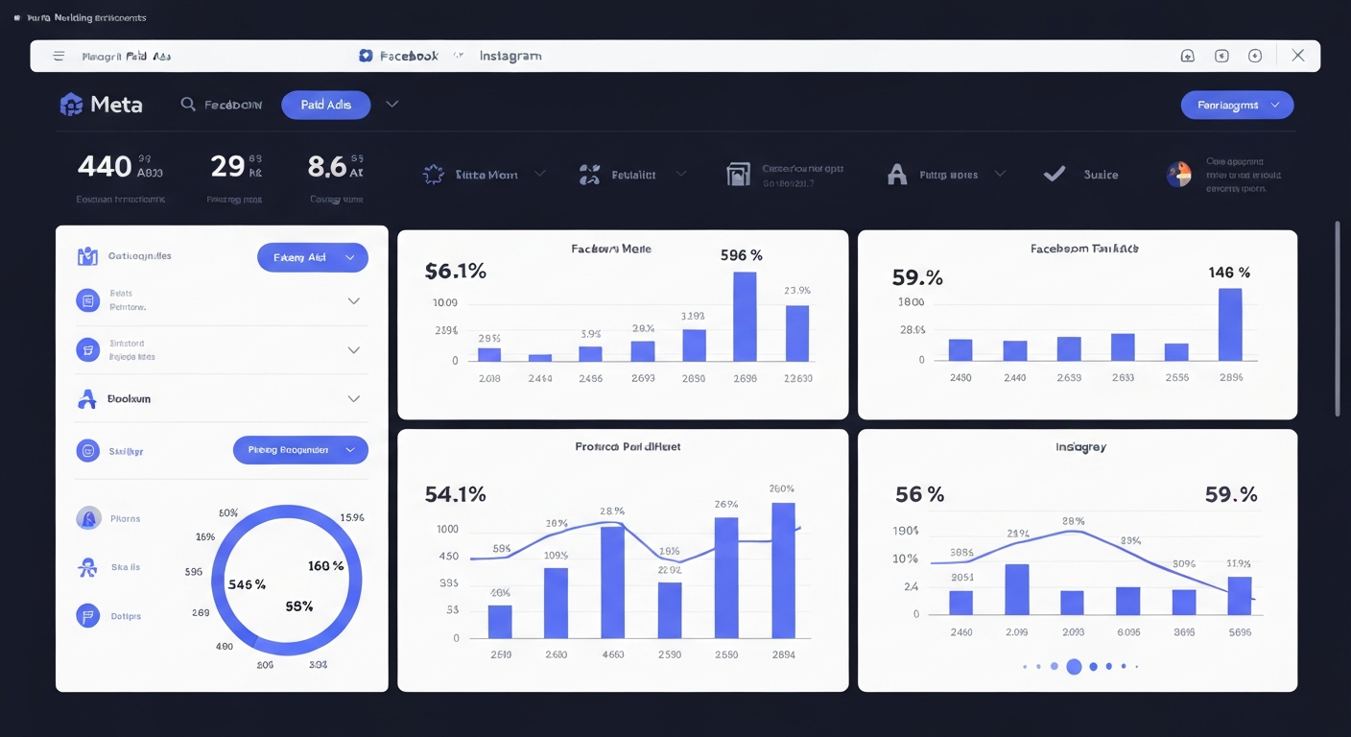The height and width of the screenshot is (737, 1351).
Task: Click the round multicolor avatar icon at far right
Action: point(1178,174)
